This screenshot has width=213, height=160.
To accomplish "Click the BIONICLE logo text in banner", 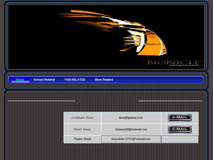I will 175,63.
